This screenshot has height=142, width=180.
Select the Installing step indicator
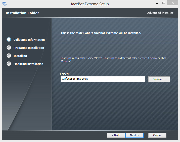(x=9, y=56)
